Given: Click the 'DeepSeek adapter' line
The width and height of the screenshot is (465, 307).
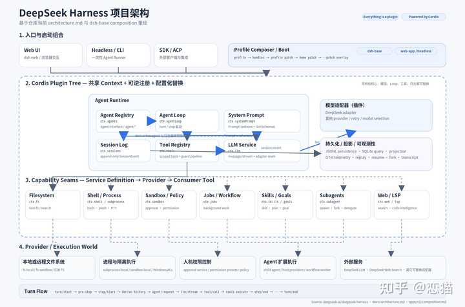Looking at the screenshot, I should pyautogui.click(x=341, y=112).
